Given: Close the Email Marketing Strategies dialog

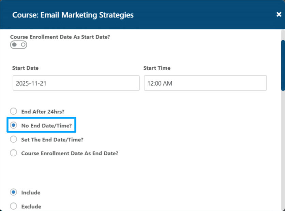Looking at the screenshot, I should click(x=279, y=14).
